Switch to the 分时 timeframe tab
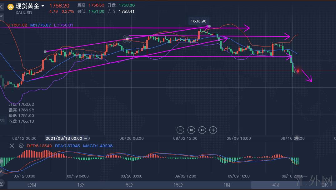The image size is (336, 190). 32,185
